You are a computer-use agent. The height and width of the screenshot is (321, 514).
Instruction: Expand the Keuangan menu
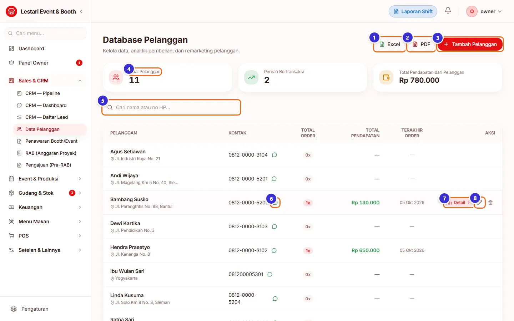click(x=45, y=207)
